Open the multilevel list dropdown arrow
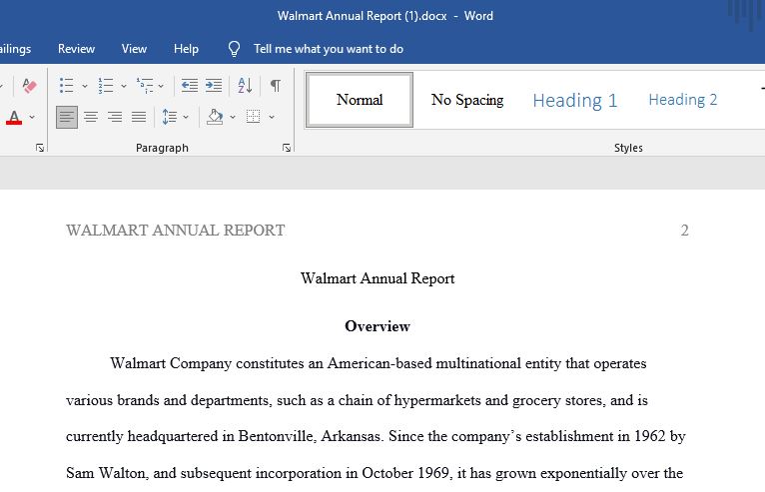Image resolution: width=765 pixels, height=492 pixels. [161, 86]
